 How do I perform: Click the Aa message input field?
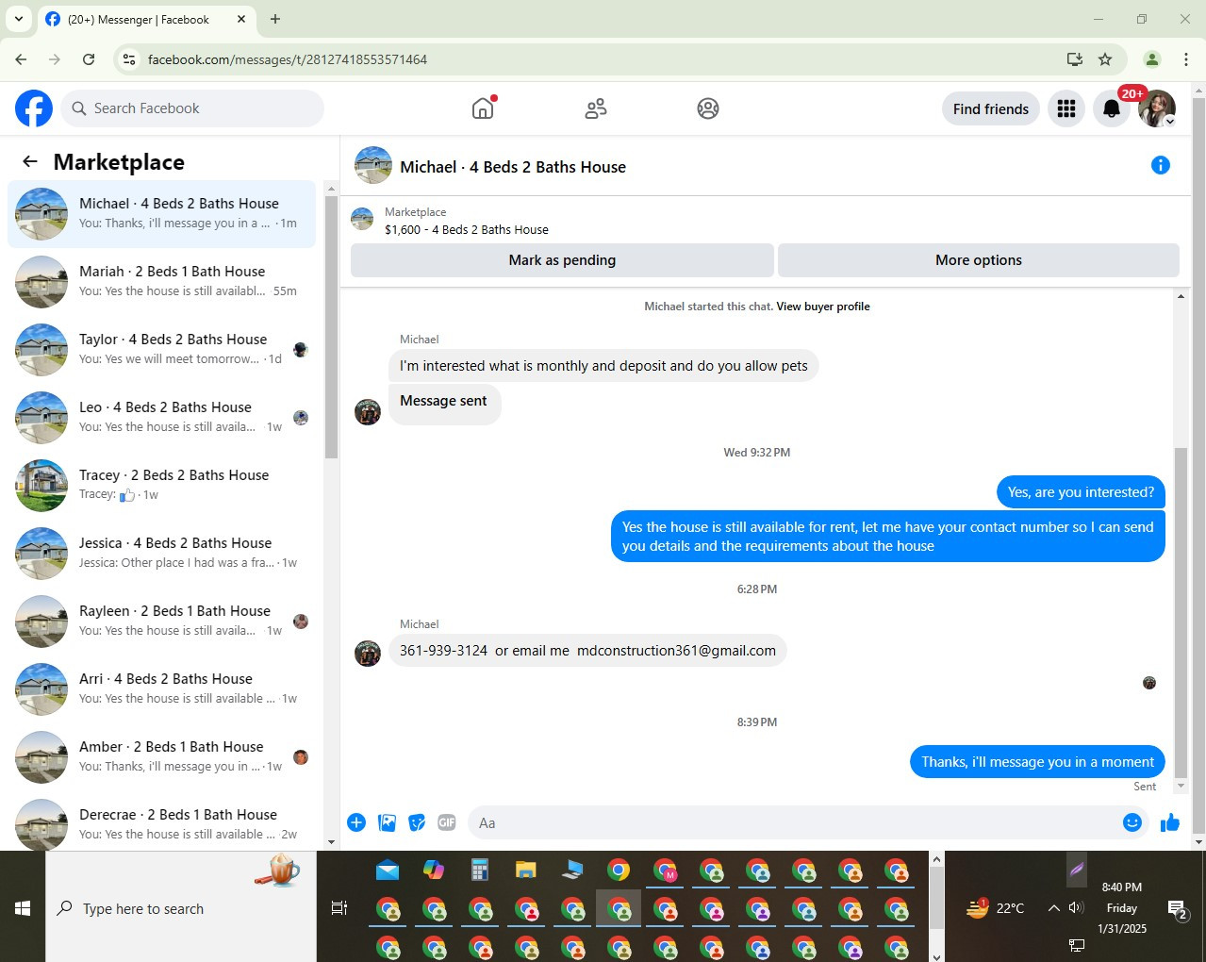coord(792,822)
